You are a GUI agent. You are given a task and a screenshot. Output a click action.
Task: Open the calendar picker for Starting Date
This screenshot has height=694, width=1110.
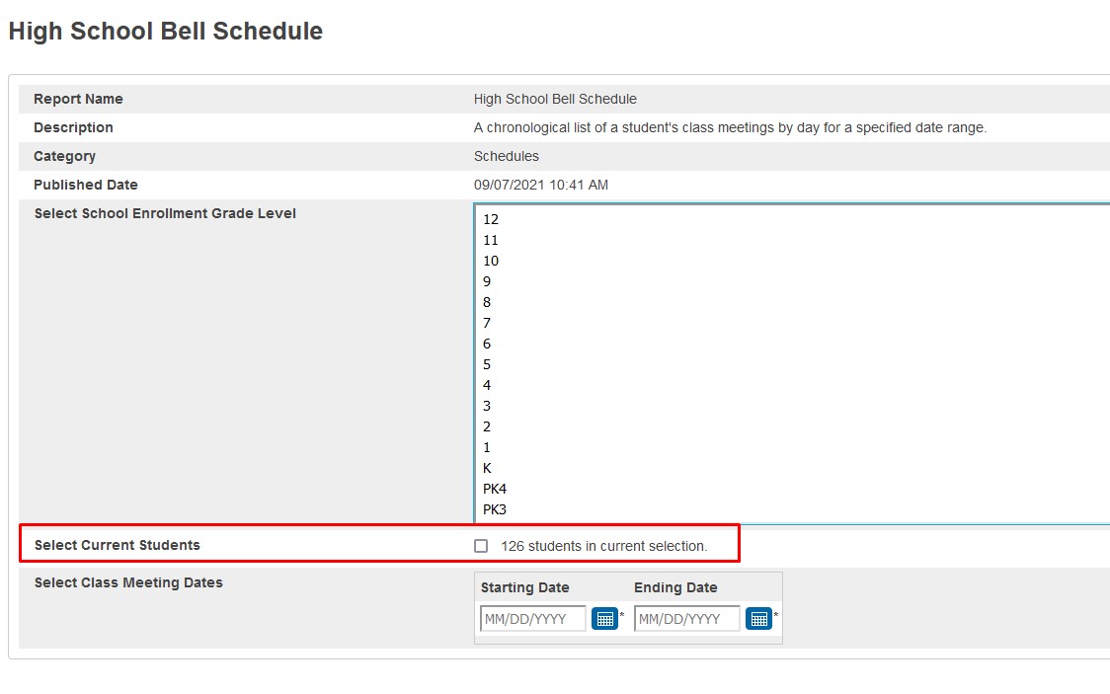[x=604, y=618]
